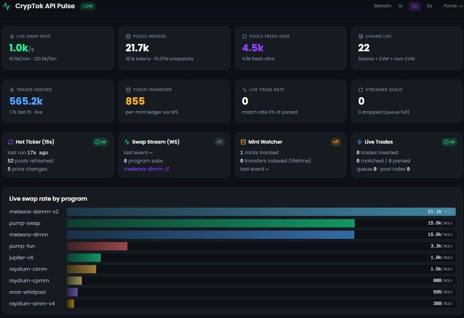464x318 pixels.
Task: Click the jupiter-v6 green rate bar
Action: click(84, 258)
